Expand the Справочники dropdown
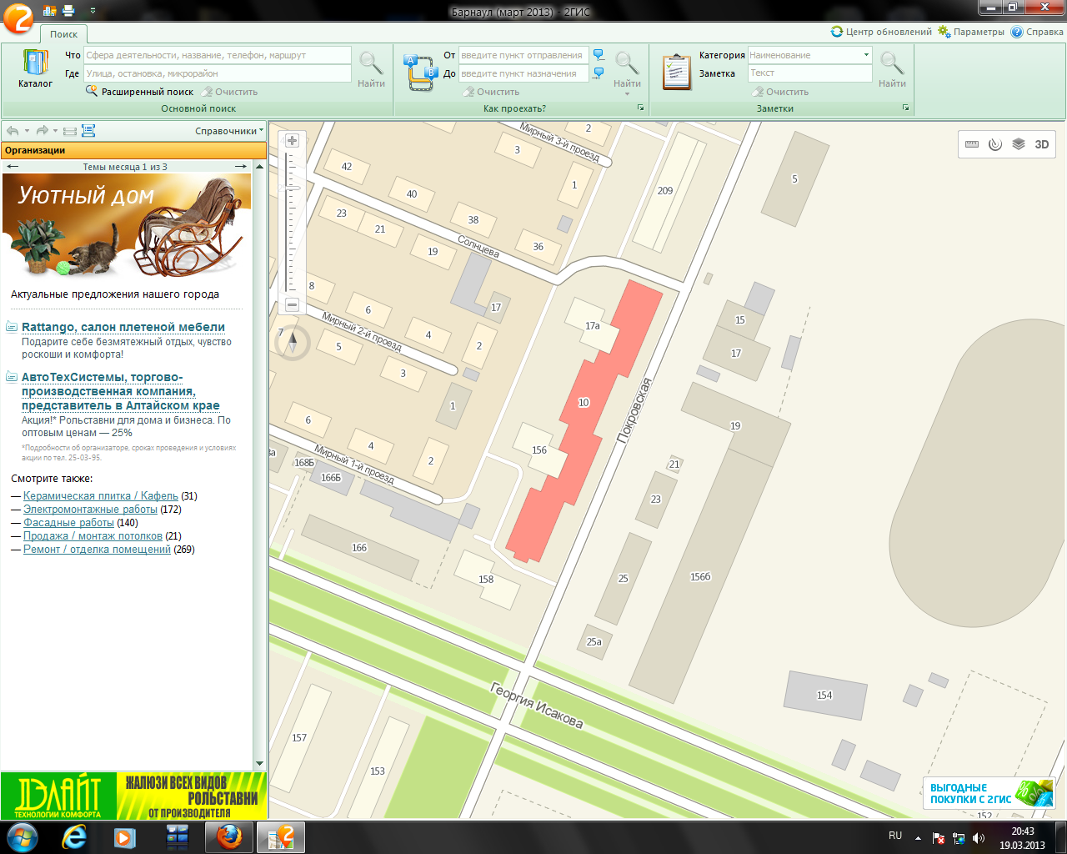Screen dimensions: 1067x854 click(228, 131)
